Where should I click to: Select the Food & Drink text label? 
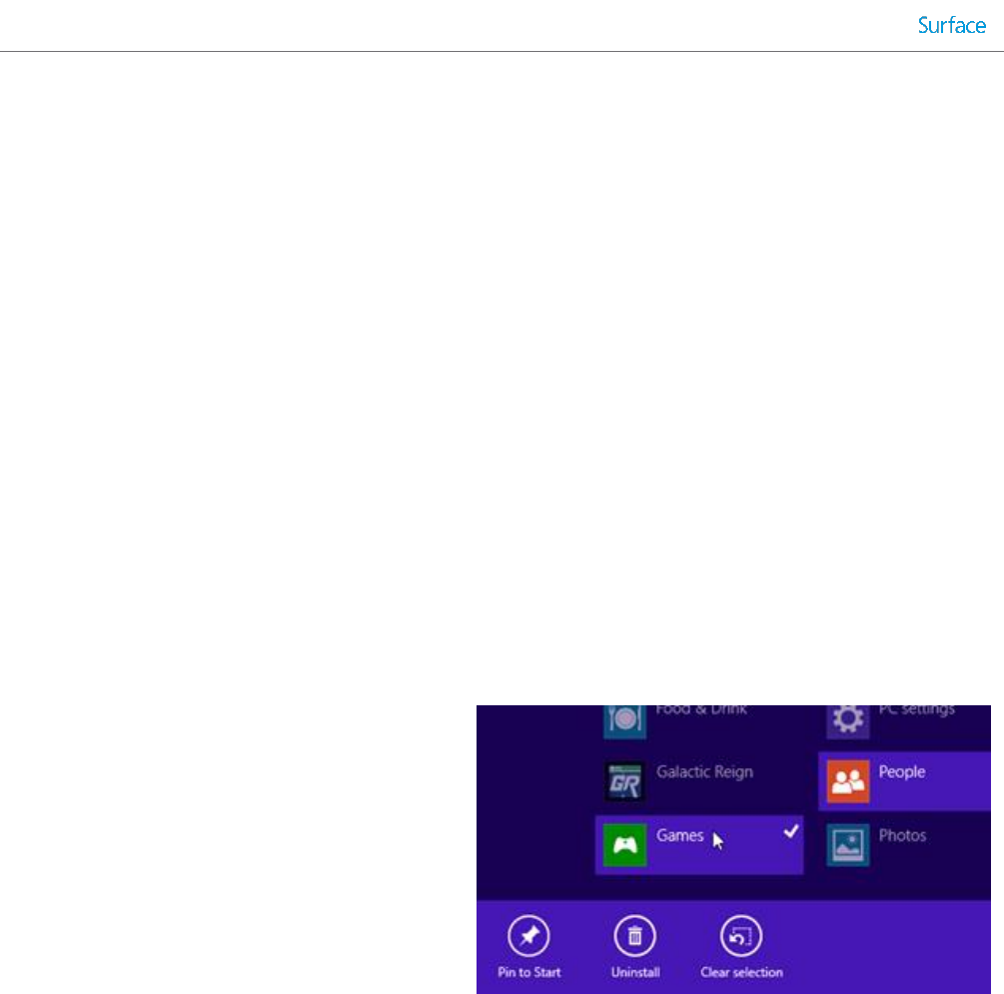(701, 710)
